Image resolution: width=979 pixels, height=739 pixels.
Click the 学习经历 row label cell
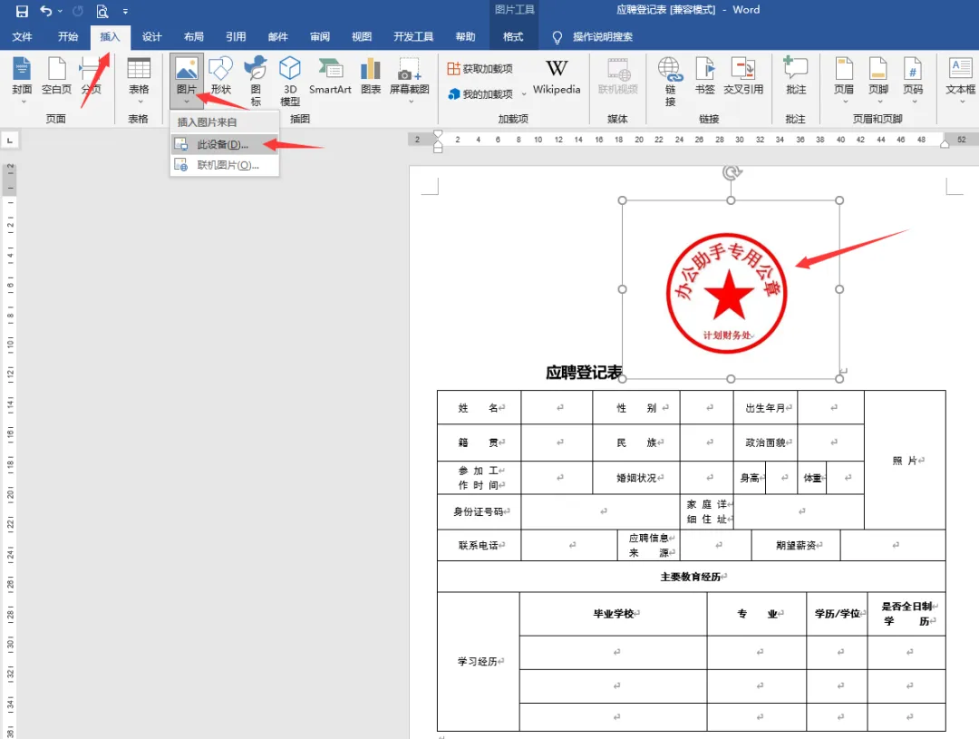point(479,662)
